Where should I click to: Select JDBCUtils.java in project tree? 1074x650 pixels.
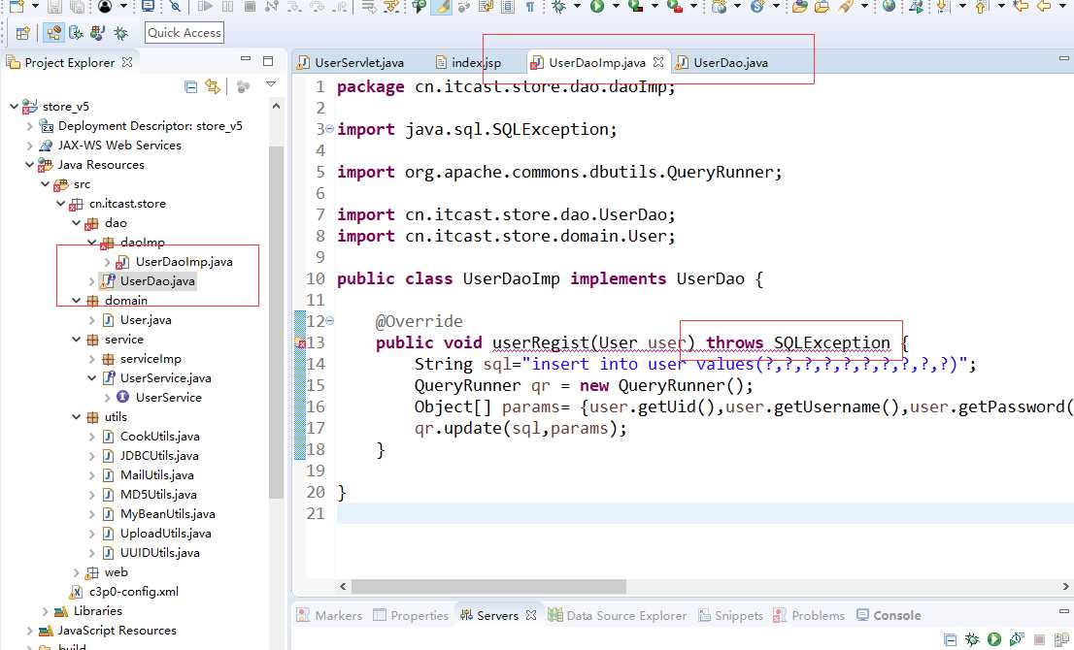click(159, 456)
